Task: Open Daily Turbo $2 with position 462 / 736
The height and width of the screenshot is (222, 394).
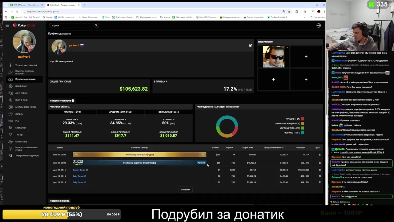Action: point(79,176)
